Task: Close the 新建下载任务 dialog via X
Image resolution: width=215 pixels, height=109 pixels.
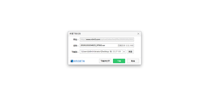Action: point(138,33)
